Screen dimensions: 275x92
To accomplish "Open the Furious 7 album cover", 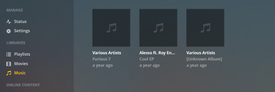I will click(x=111, y=28).
